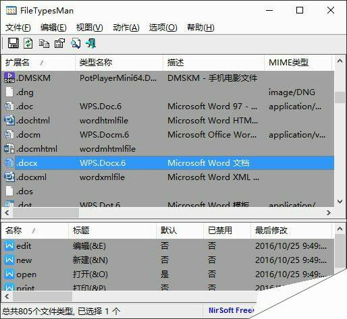Click the upper list scroll right arrow
Screen dimensions: 347x319
click(329, 212)
